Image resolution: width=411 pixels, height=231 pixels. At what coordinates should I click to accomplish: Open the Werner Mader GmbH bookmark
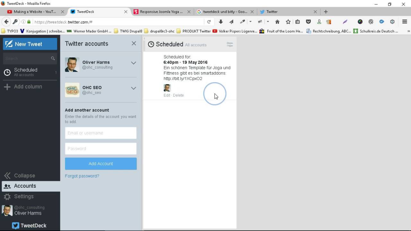[x=89, y=31]
